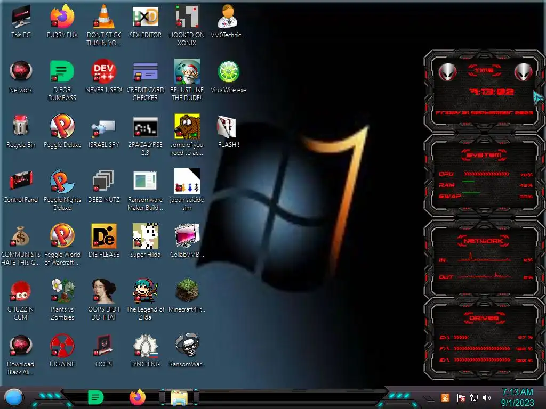This screenshot has height=409, width=546.
Task: Open the VM0Technic doctor icon
Action: (x=228, y=21)
